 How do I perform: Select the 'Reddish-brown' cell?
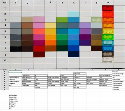[28, 81]
